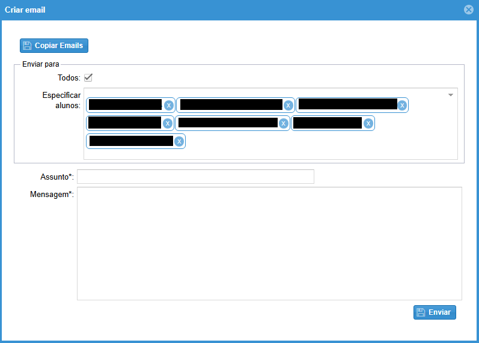Image resolution: width=479 pixels, height=343 pixels.
Task: Remove the third student tag in top row
Action: (x=402, y=105)
